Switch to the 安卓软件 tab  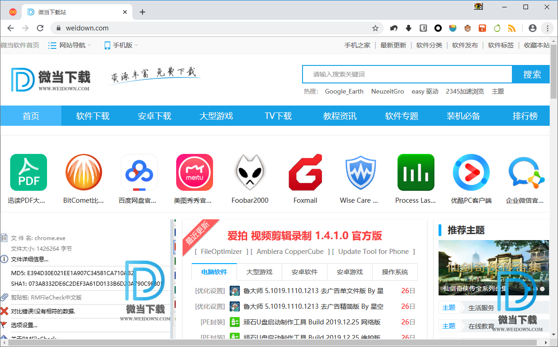point(304,272)
